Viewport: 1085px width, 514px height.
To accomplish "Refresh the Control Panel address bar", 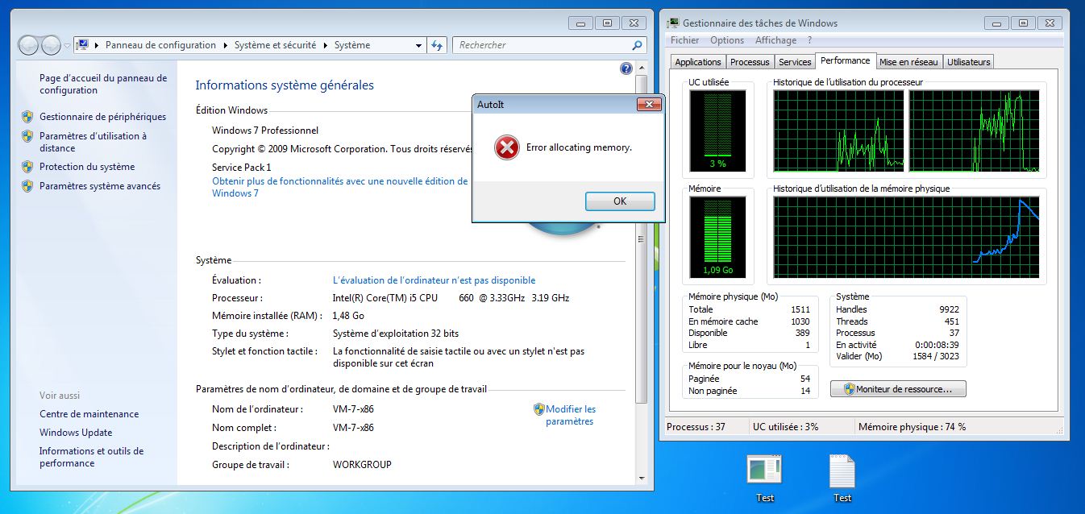I will coord(438,45).
